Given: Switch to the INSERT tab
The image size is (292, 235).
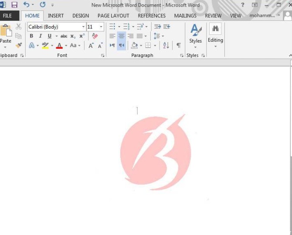Looking at the screenshot, I should click(56, 16).
